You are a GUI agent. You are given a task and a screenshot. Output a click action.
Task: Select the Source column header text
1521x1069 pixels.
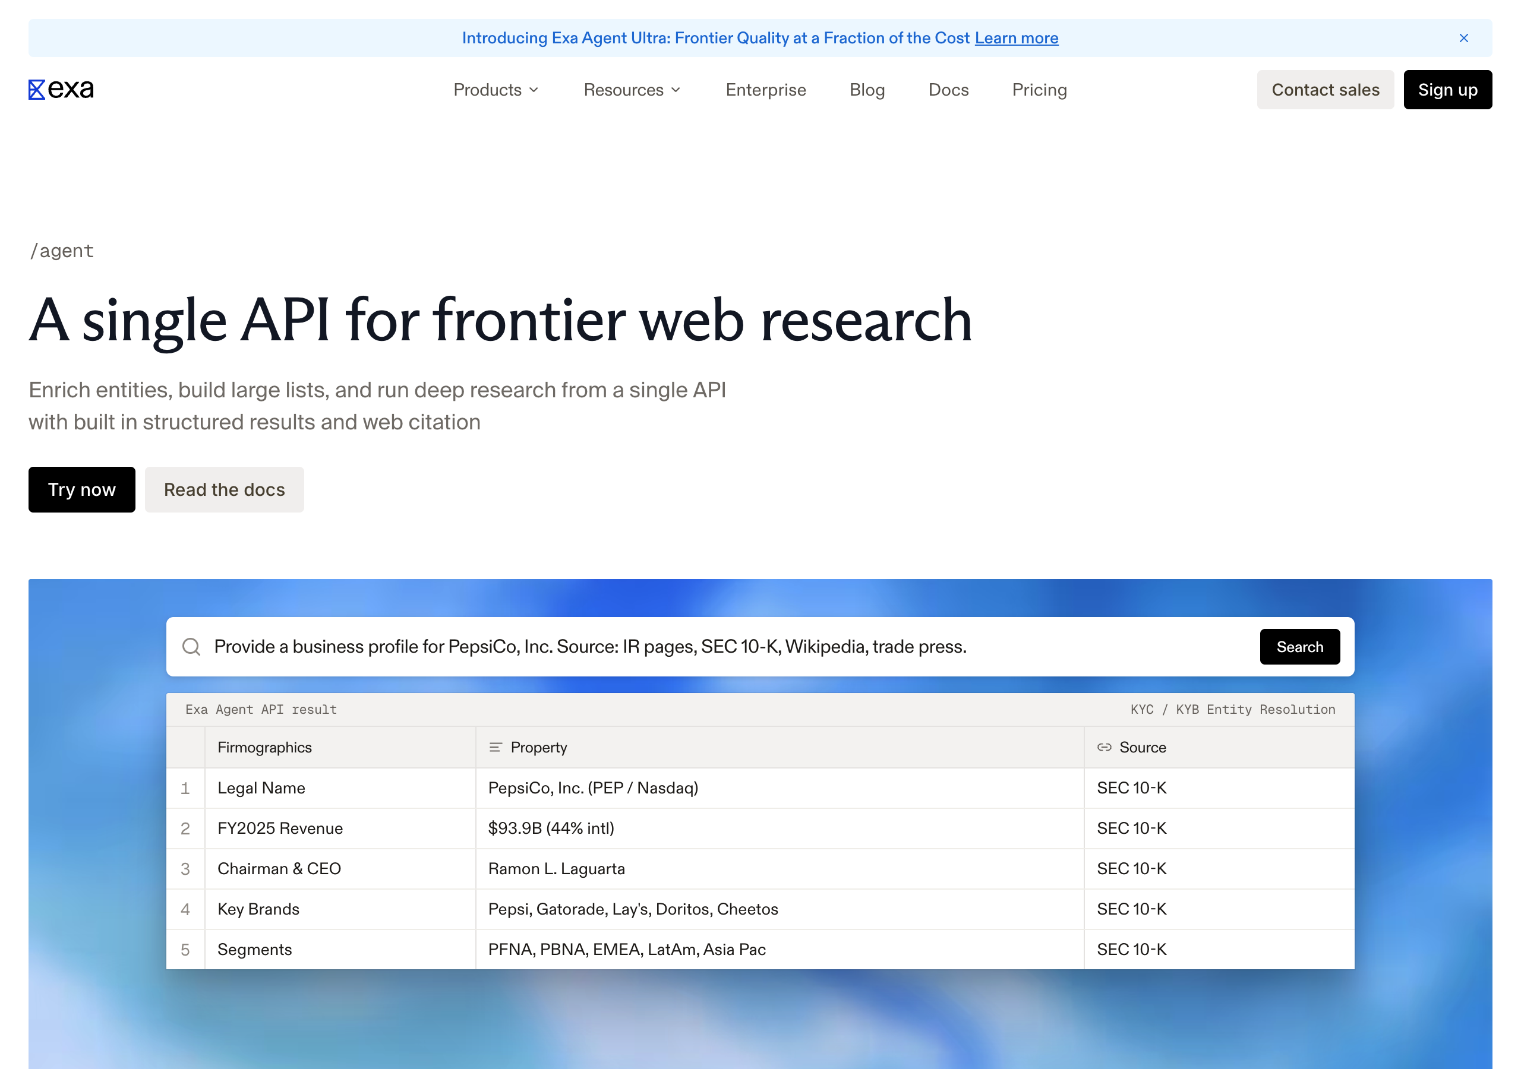coord(1143,747)
